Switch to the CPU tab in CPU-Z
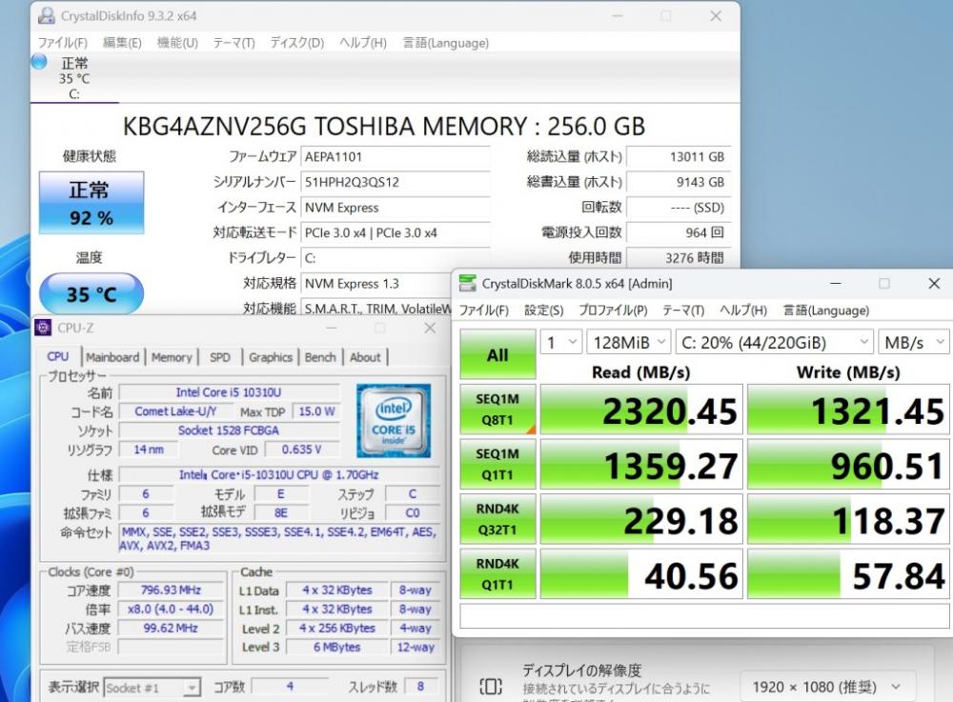 pos(58,357)
